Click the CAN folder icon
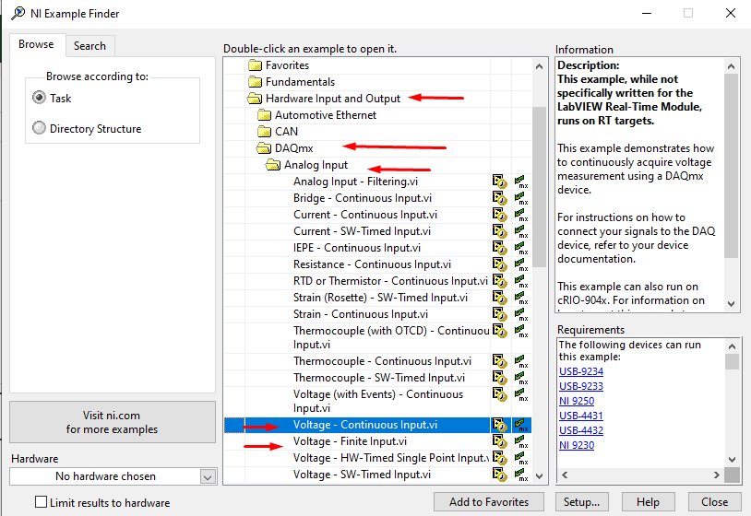Viewport: 751px width, 516px height. [x=265, y=132]
